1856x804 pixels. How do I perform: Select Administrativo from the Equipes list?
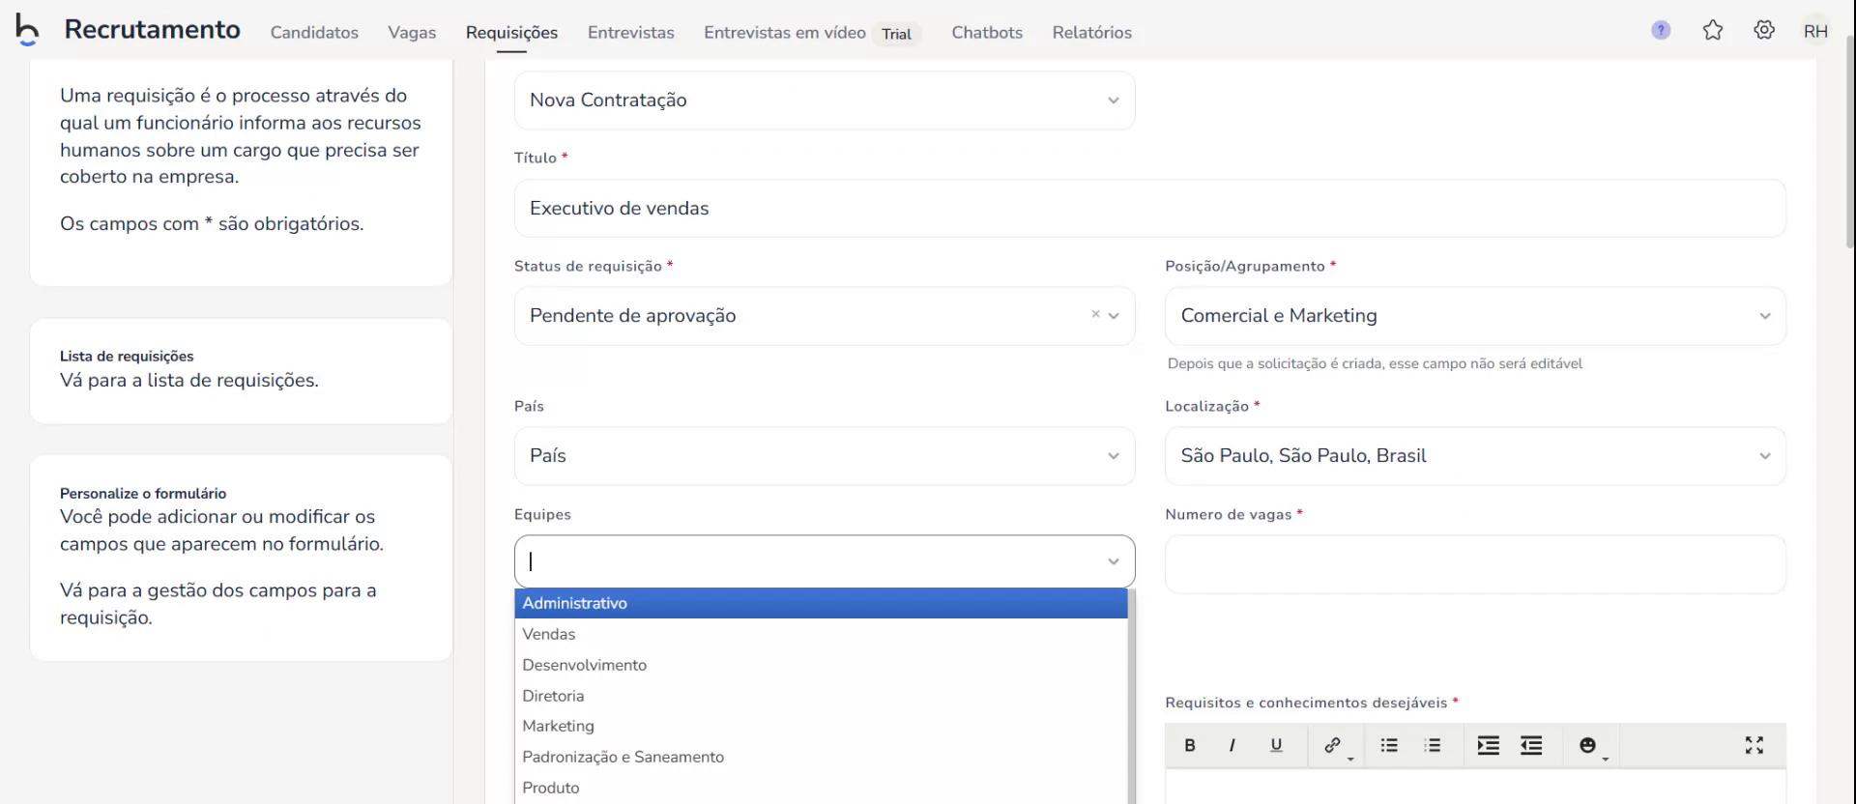tap(821, 603)
